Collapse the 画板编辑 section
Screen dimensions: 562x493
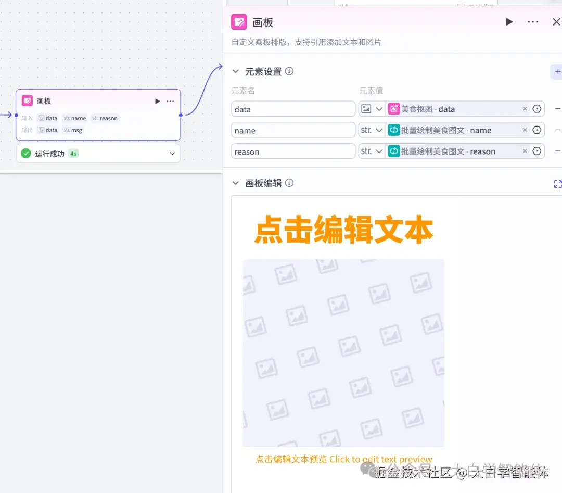pyautogui.click(x=236, y=183)
